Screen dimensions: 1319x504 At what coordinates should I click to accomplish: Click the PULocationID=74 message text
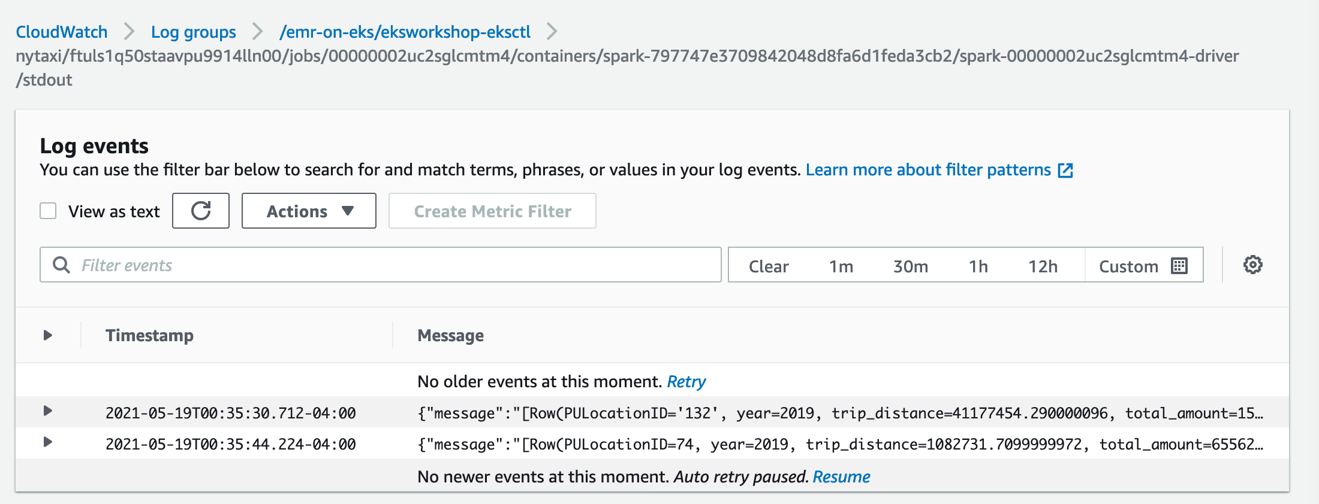point(841,444)
